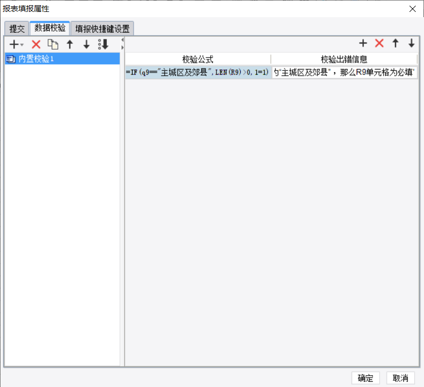The image size is (424, 387).
Task: Edit the error message cell text
Action: 344,72
